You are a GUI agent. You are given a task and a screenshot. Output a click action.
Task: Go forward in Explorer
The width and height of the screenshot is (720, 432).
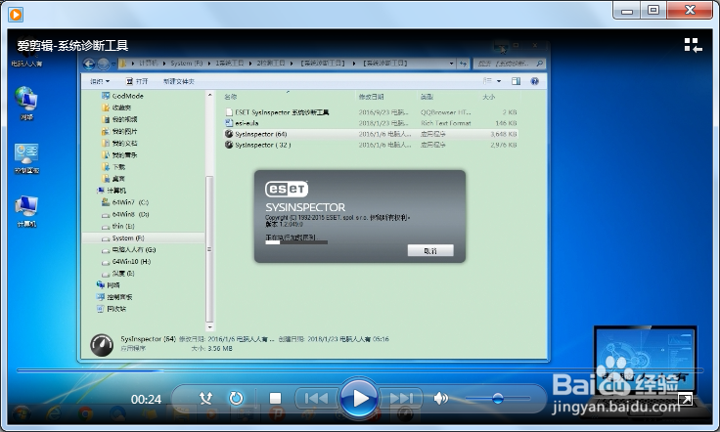point(104,64)
